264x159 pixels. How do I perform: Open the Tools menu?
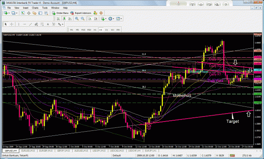click(45, 8)
